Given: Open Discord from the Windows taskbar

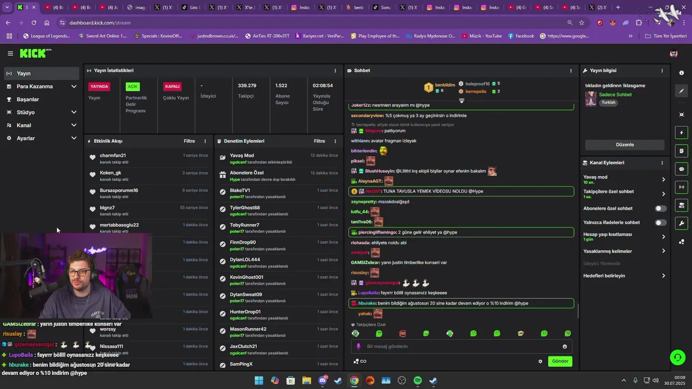Looking at the screenshot, I should click(x=323, y=380).
